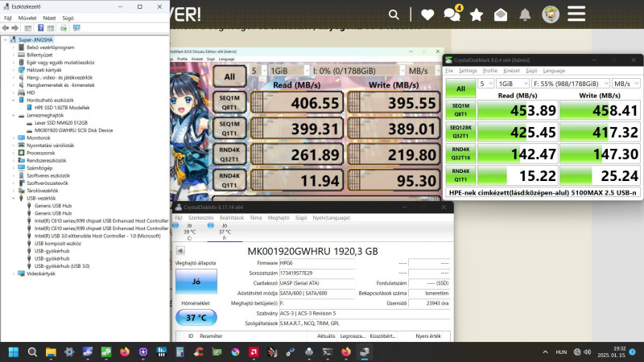Click the heart favorites icon in site header

coord(427,14)
